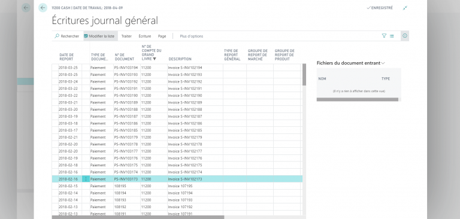
Task: Select cell PS-INV103174
Action: (x=127, y=172)
